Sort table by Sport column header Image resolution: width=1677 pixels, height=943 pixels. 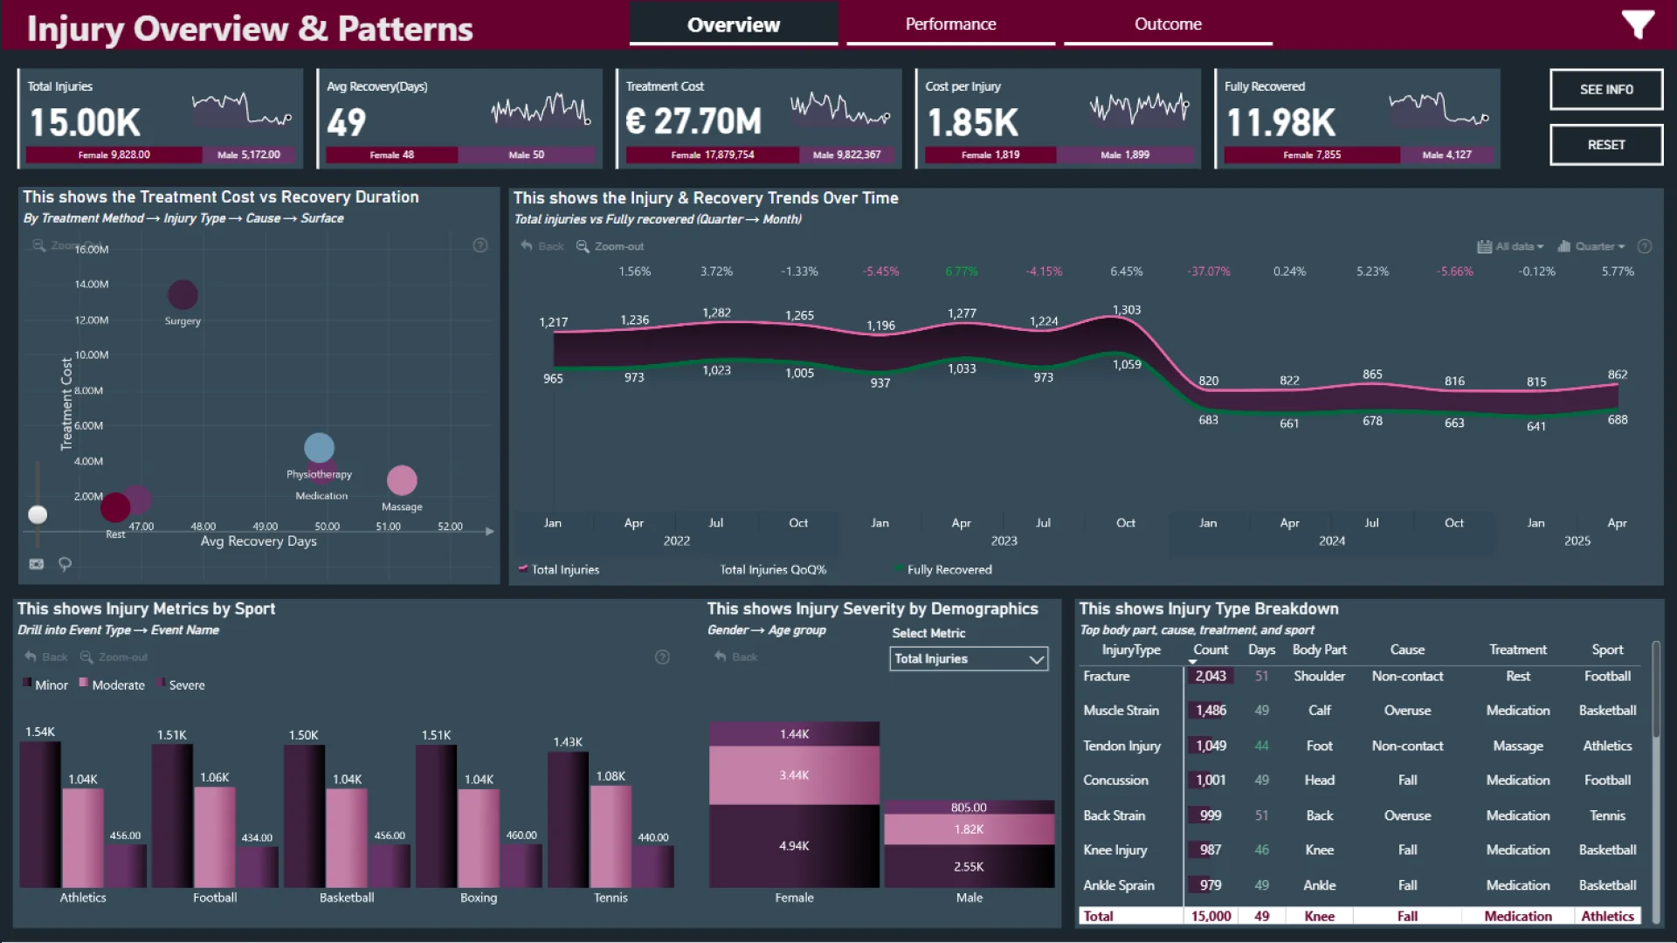pyautogui.click(x=1607, y=650)
